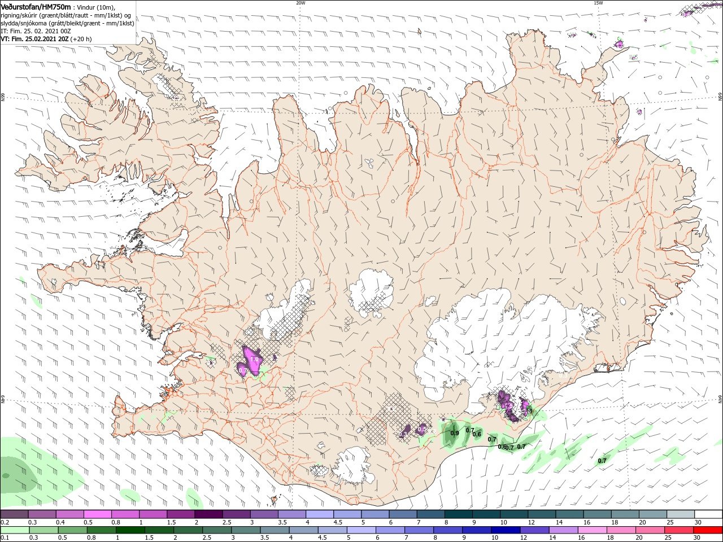The width and height of the screenshot is (723, 542).
Task: Click the upper-row legend swatch labeled 0.8
Action: [x=125, y=514]
